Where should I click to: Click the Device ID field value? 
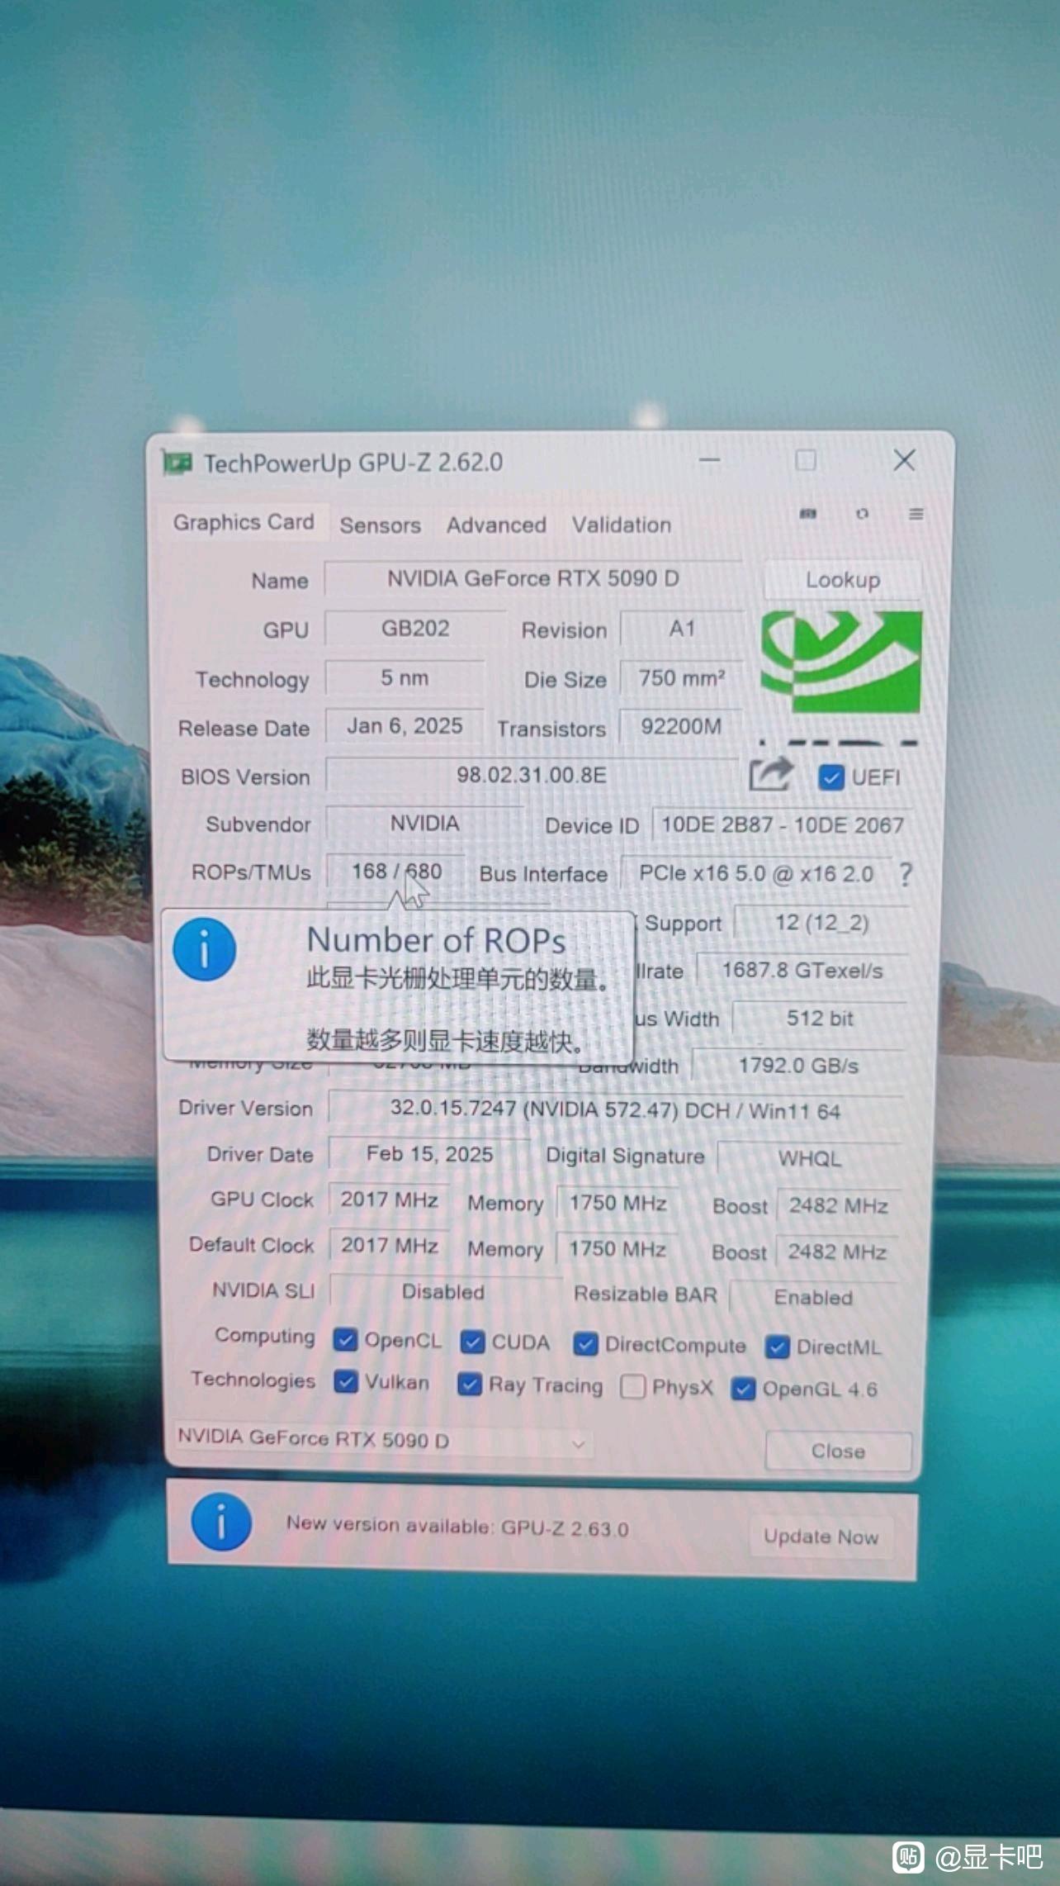pyautogui.click(x=782, y=824)
